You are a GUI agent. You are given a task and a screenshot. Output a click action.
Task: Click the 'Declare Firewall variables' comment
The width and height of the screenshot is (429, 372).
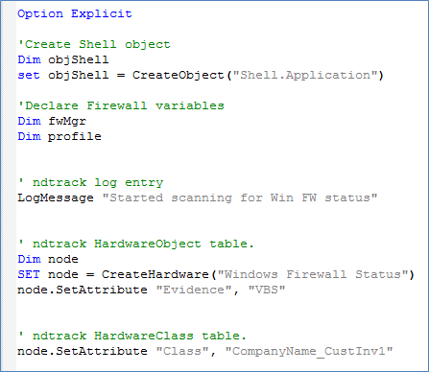click(x=121, y=105)
